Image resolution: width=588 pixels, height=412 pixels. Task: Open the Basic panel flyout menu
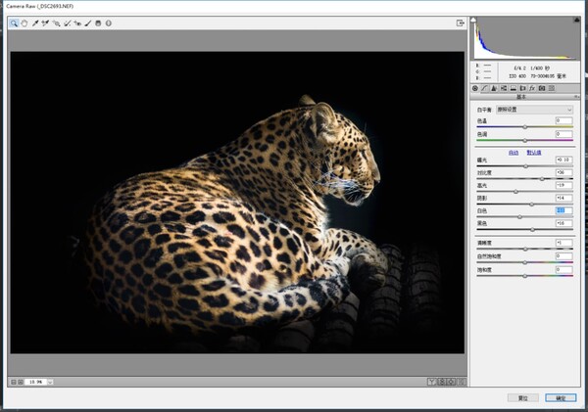tap(577, 97)
